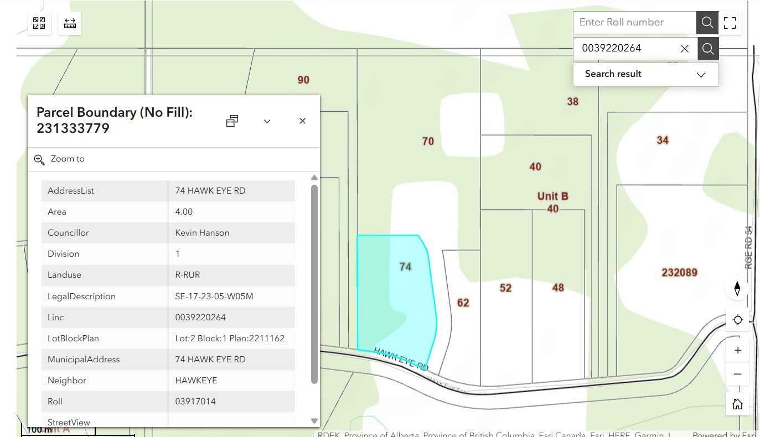
Task: Click the Enter Roll number search magnifier
Action: click(707, 23)
